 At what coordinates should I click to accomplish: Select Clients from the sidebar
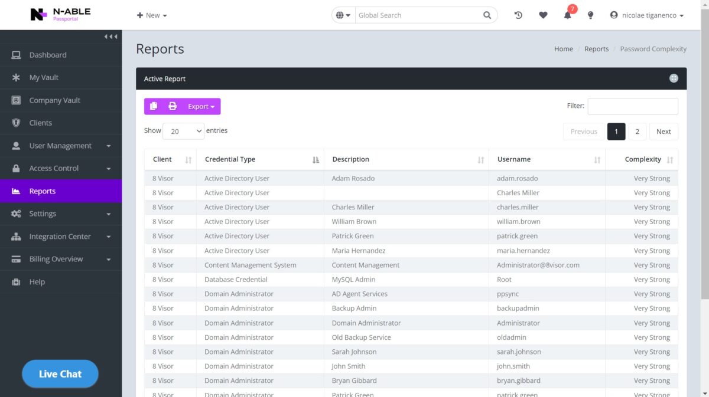(x=41, y=123)
